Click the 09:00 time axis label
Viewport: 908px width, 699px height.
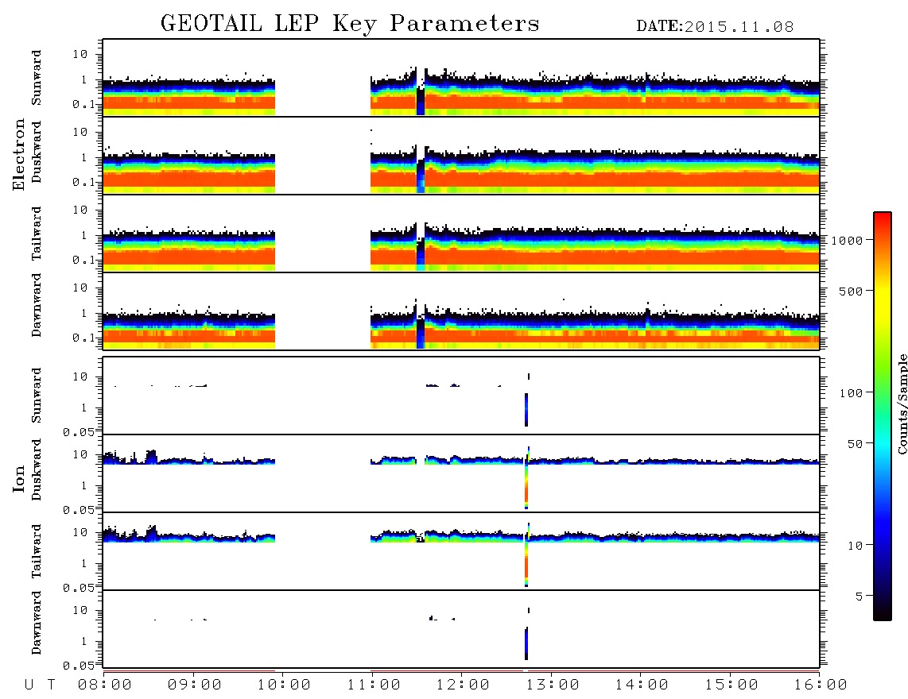pos(195,685)
